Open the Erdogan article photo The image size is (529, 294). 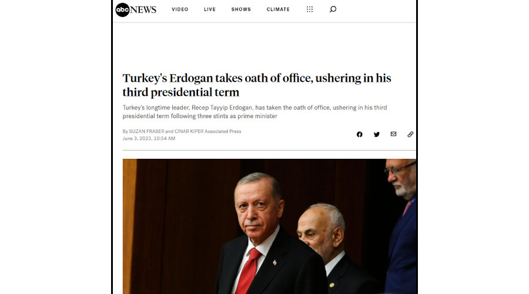click(x=269, y=226)
